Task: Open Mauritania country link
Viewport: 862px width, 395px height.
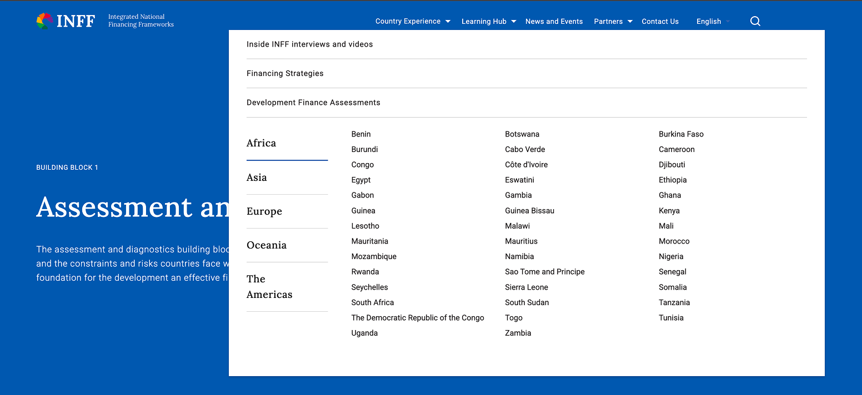Action: (370, 241)
